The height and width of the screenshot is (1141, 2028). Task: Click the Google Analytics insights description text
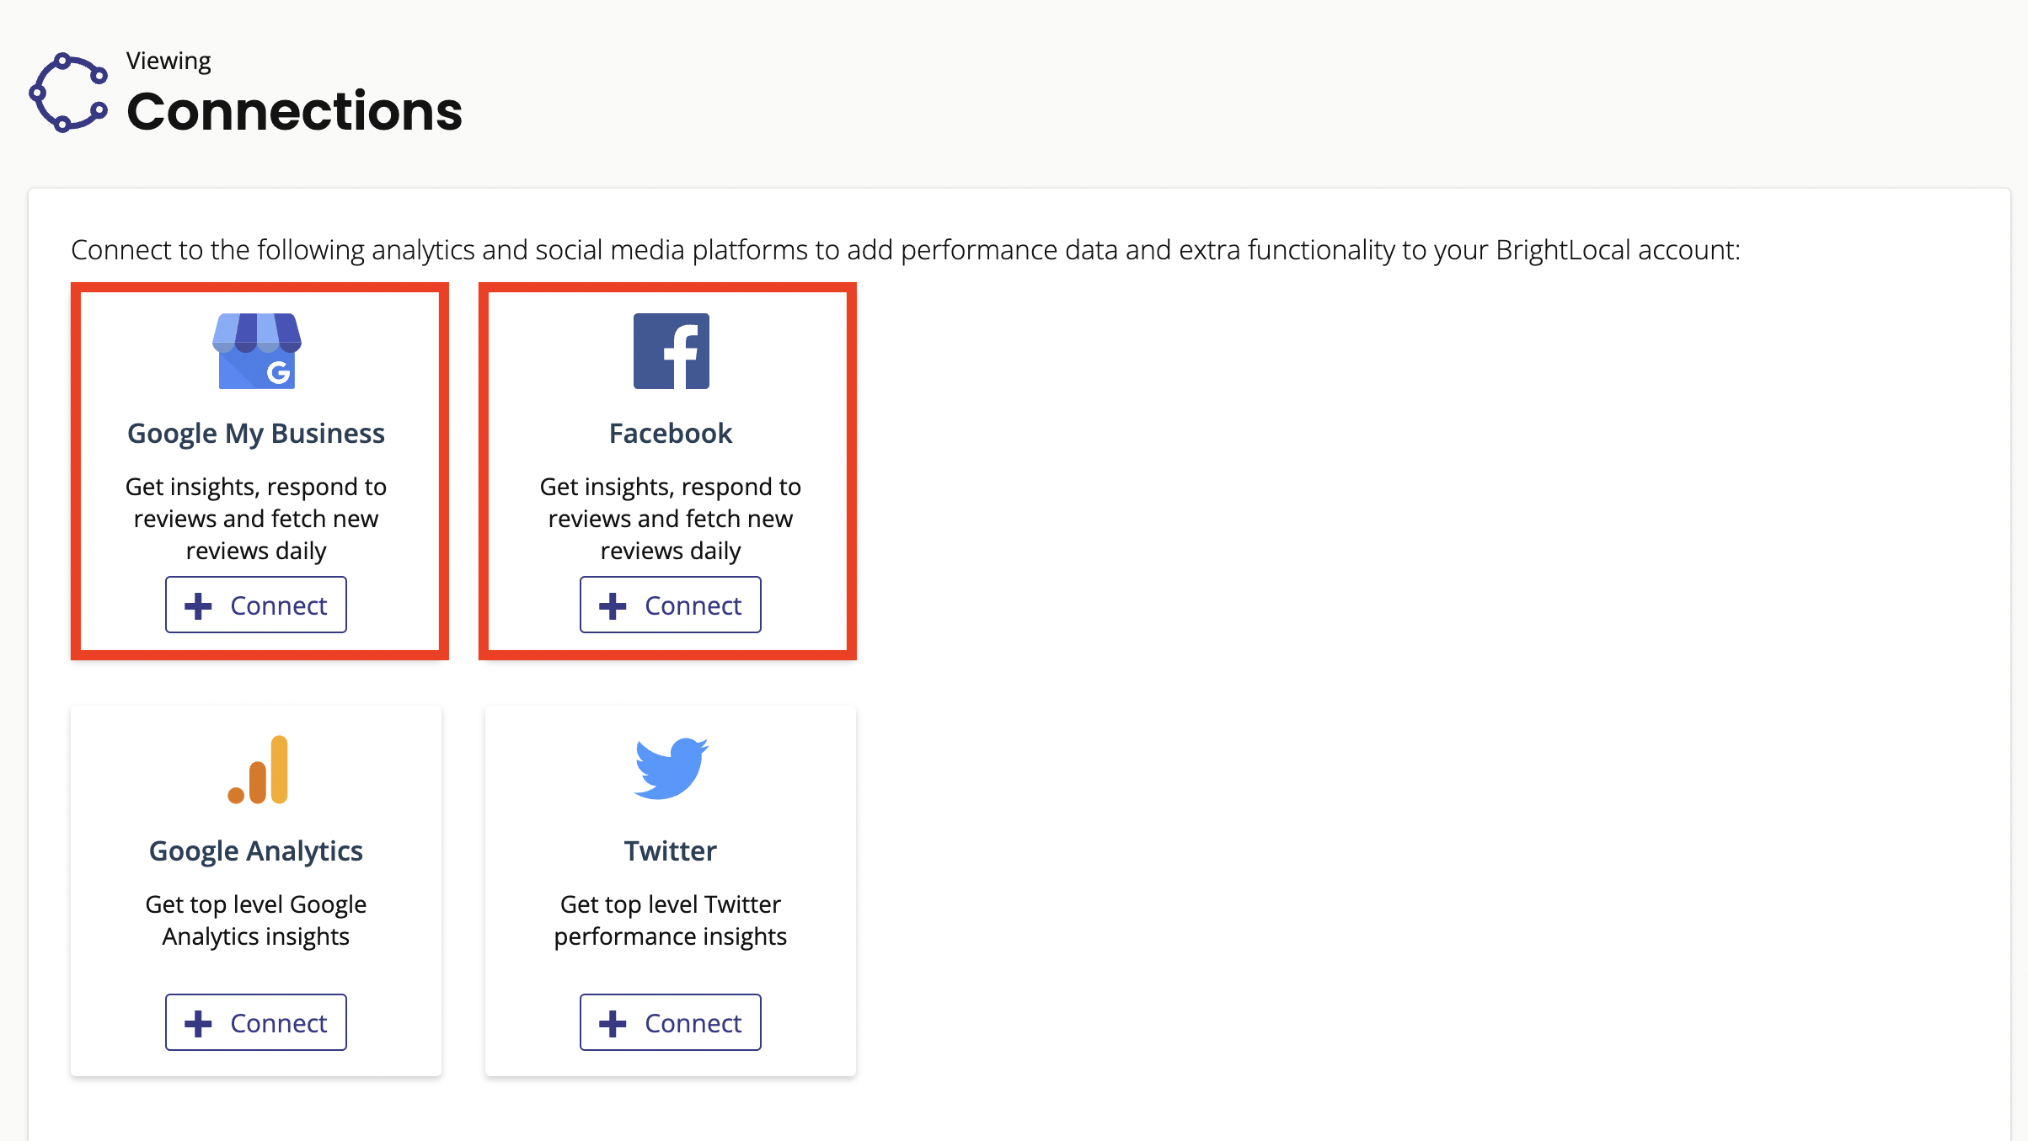pyautogui.click(x=256, y=920)
